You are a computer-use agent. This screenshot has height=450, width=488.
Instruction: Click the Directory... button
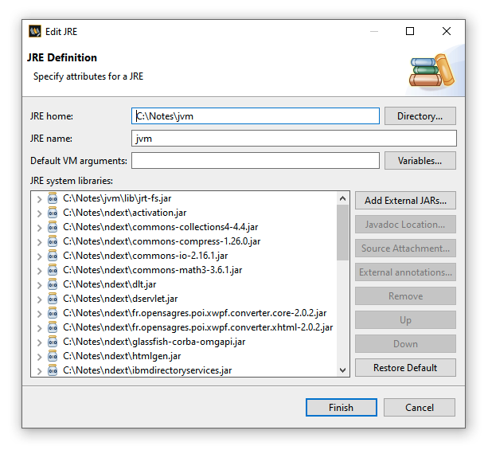[420, 116]
